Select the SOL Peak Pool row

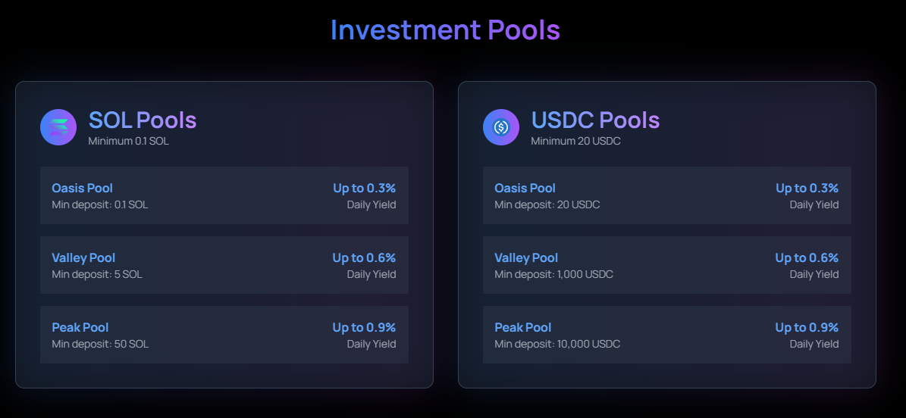[x=224, y=335]
